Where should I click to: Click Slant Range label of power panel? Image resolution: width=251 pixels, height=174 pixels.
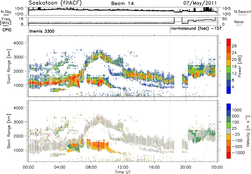[x=9, y=66]
